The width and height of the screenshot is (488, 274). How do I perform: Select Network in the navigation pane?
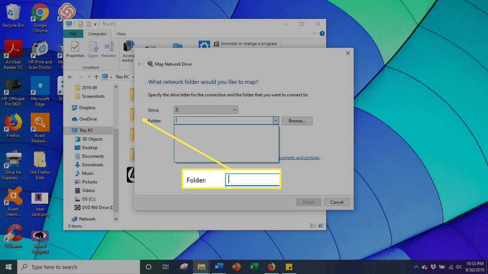(84, 219)
